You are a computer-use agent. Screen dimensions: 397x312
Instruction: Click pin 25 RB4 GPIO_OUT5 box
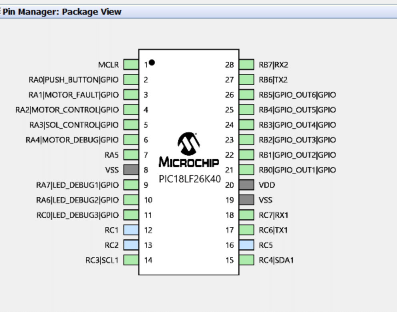point(247,110)
